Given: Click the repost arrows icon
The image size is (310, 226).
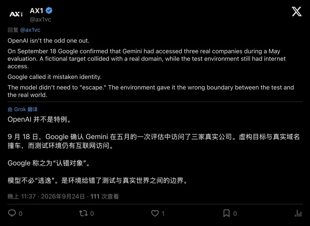Looking at the screenshot, I should [83, 213].
